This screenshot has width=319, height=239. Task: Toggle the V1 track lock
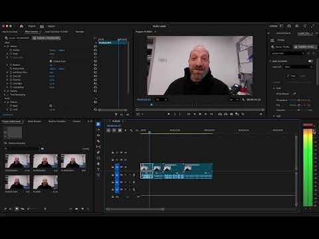click(113, 167)
